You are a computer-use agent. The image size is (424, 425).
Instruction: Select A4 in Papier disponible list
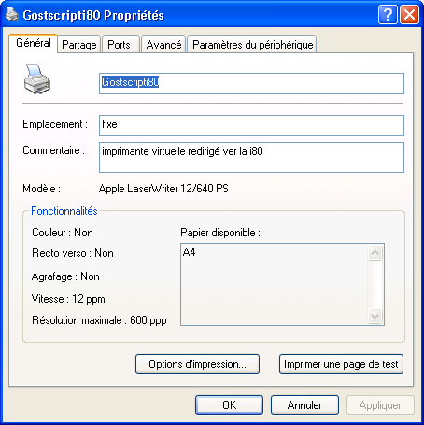(x=190, y=251)
